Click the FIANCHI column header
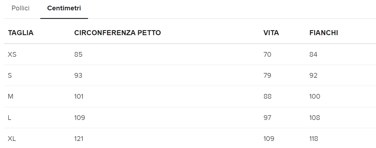Image resolution: width=376 pixels, height=148 pixels. pos(324,33)
